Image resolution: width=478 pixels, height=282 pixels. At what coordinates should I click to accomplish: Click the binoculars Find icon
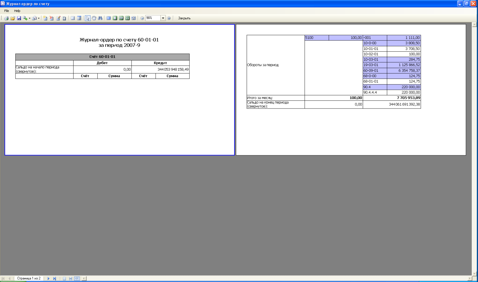pos(100,18)
